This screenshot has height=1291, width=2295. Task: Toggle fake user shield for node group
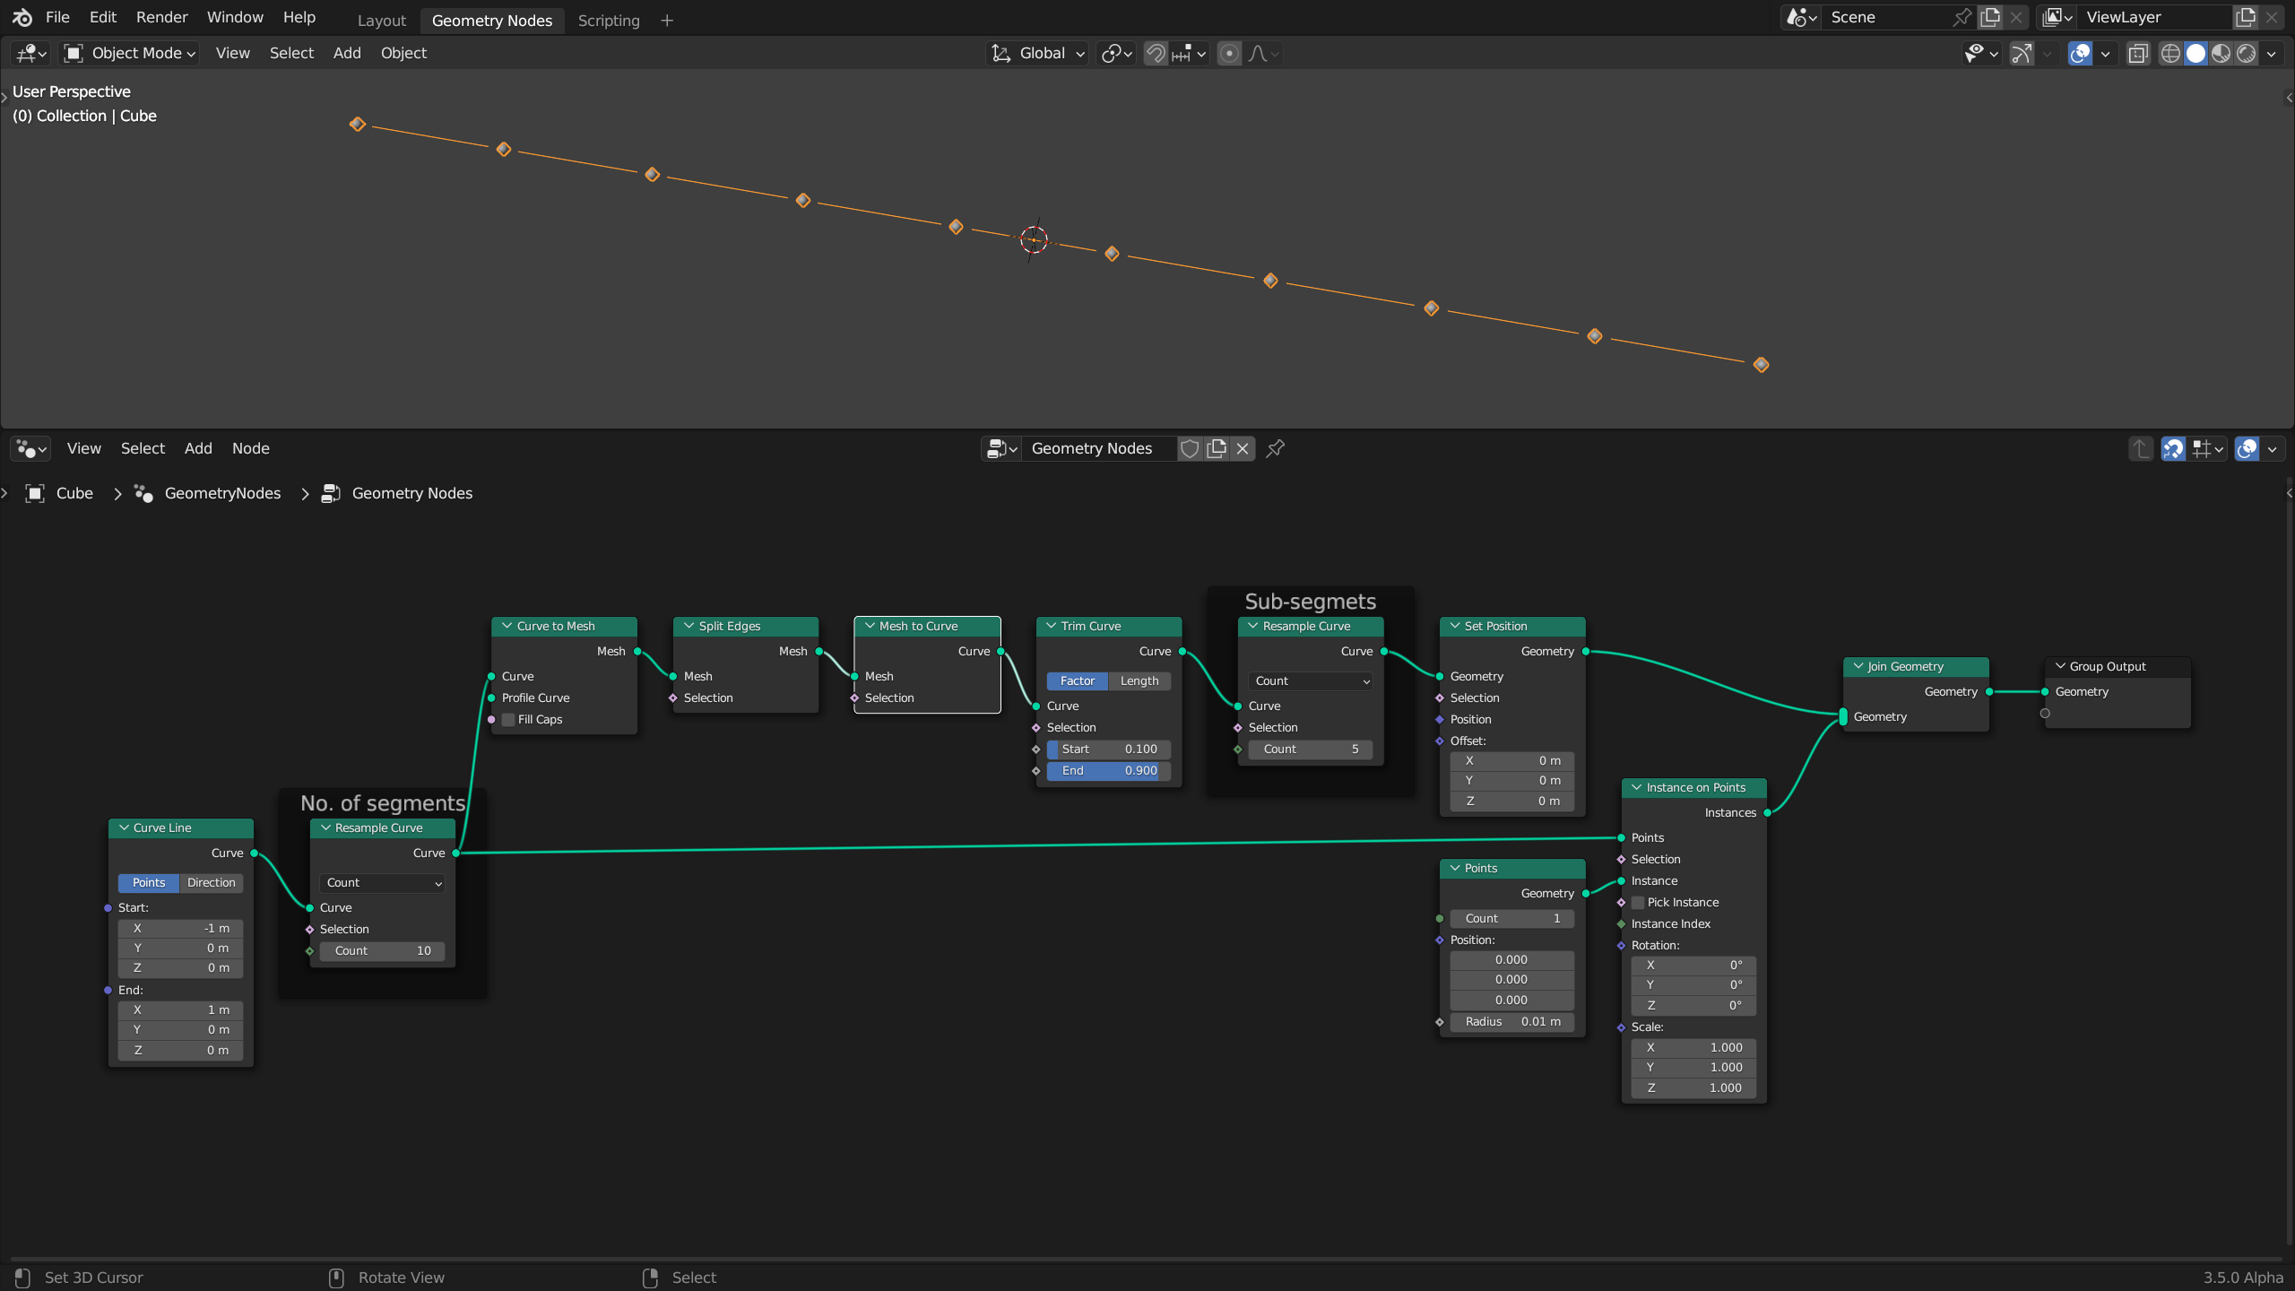(x=1190, y=448)
